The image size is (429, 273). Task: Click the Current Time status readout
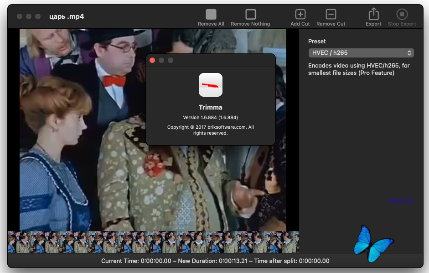pos(136,261)
